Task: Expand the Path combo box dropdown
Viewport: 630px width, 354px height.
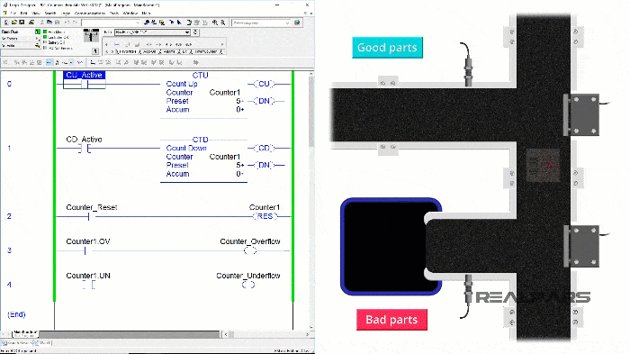Action: pos(187,32)
